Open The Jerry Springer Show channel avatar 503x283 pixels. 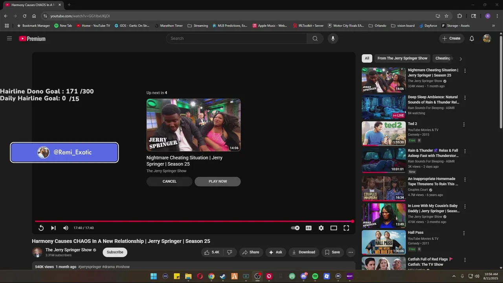(37, 252)
